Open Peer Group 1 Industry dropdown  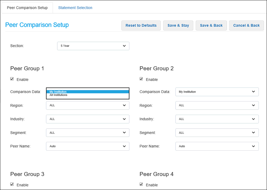88,119
